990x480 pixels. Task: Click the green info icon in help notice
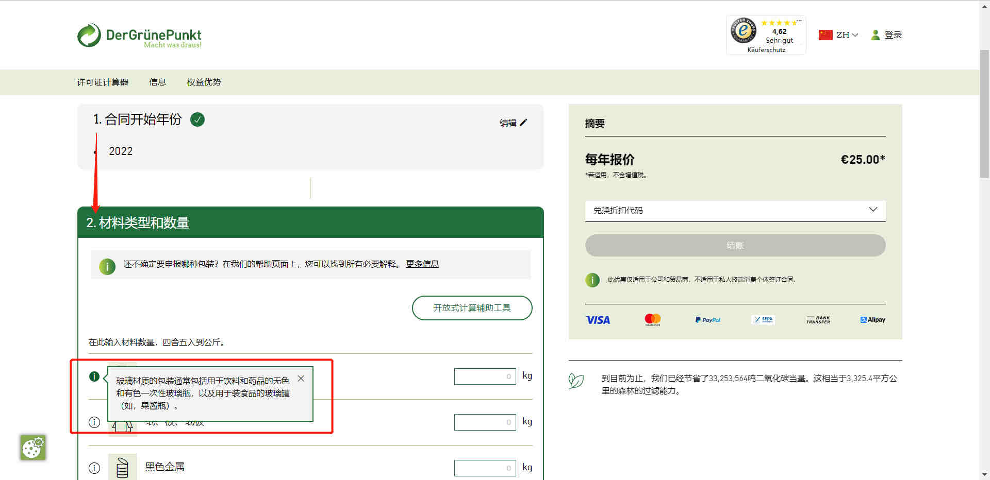(107, 266)
